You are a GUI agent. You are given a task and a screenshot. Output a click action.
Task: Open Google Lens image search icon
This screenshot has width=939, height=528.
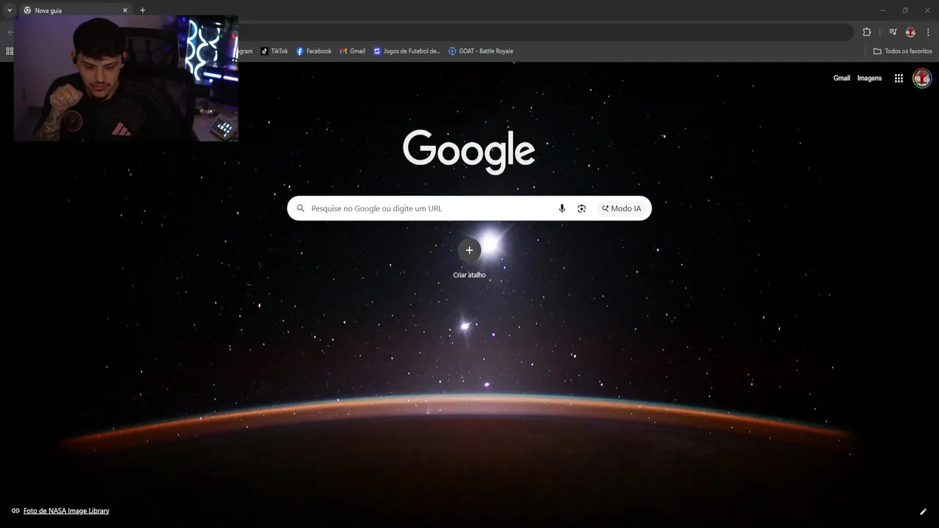click(x=582, y=208)
